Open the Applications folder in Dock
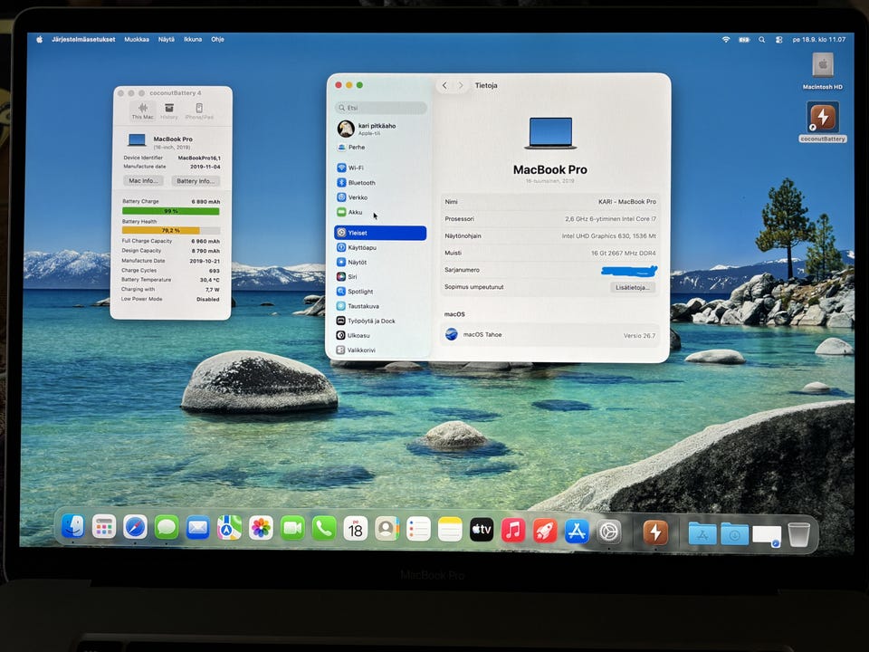 pos(702,533)
